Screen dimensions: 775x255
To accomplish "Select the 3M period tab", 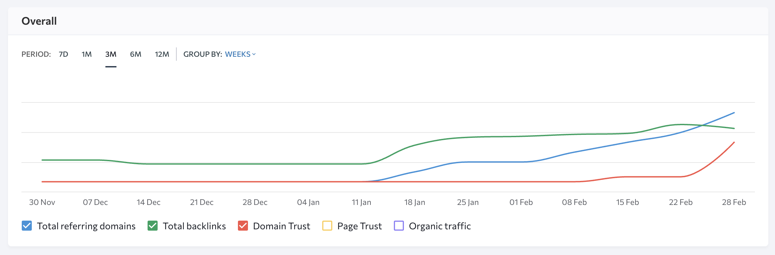I will coord(111,54).
